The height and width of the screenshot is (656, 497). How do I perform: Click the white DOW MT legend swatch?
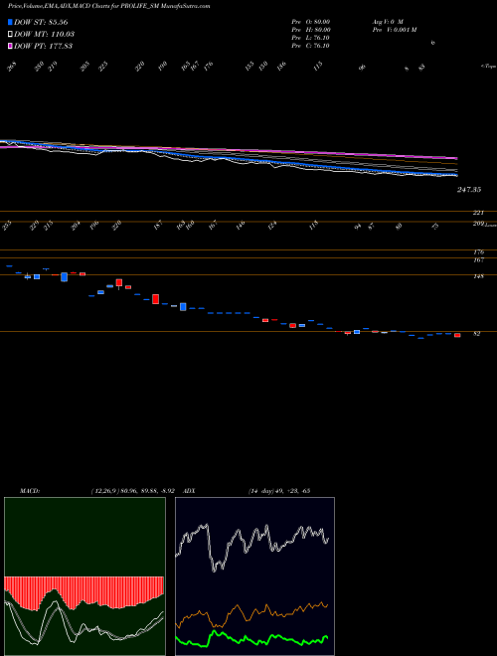coord(10,34)
